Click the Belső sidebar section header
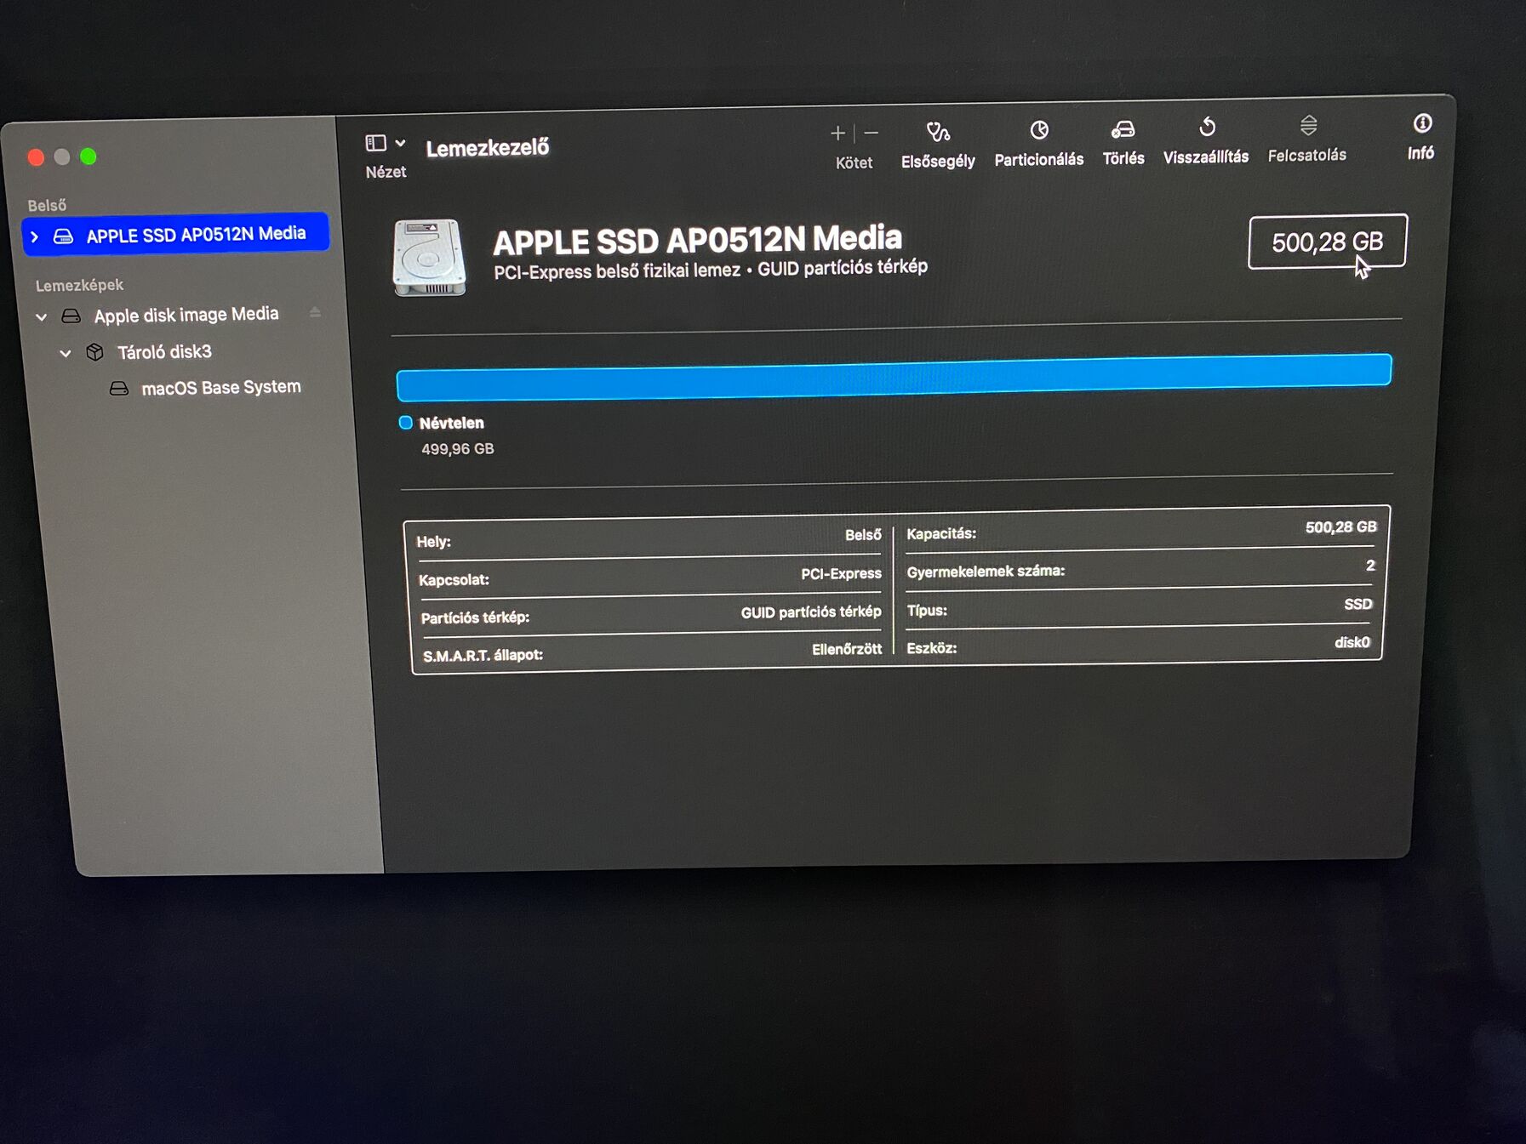 [x=47, y=205]
